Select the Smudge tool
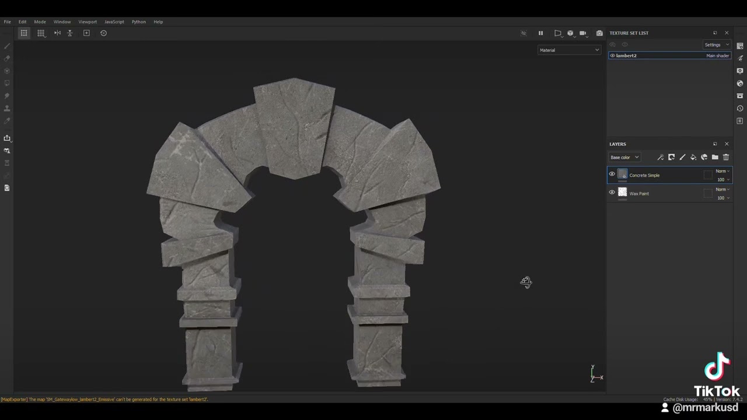Screen dimensions: 747x420 click(7, 96)
